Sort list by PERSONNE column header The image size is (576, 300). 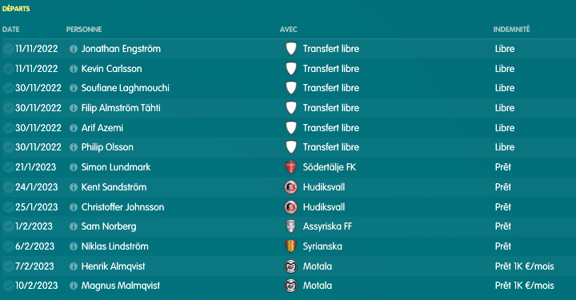pos(84,30)
